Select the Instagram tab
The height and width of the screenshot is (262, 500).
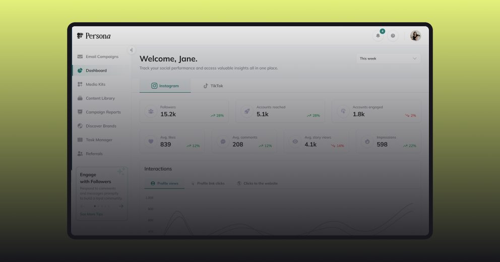click(165, 86)
